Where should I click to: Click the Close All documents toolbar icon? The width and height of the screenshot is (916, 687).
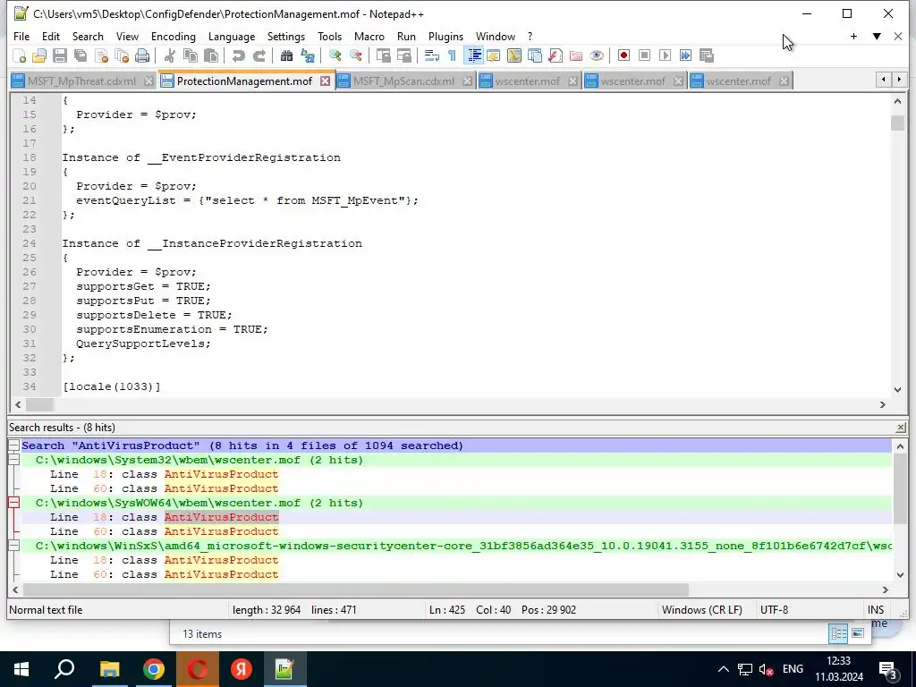(122, 55)
